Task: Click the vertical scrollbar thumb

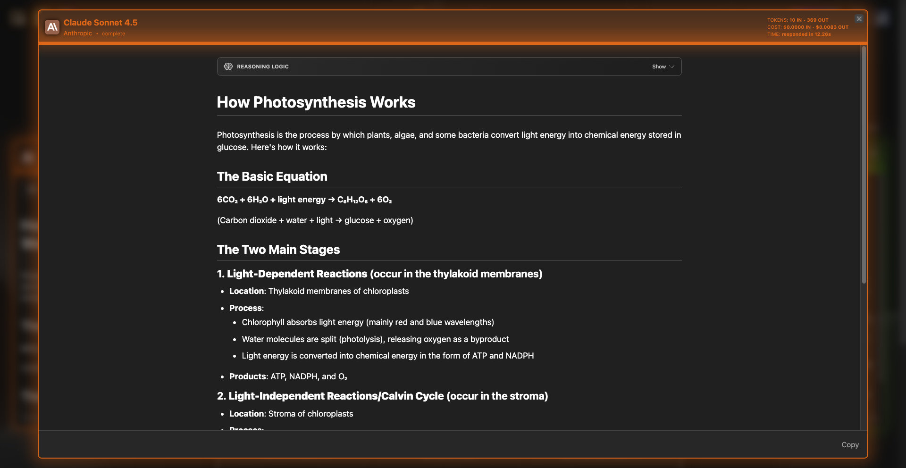Action: coord(864,165)
